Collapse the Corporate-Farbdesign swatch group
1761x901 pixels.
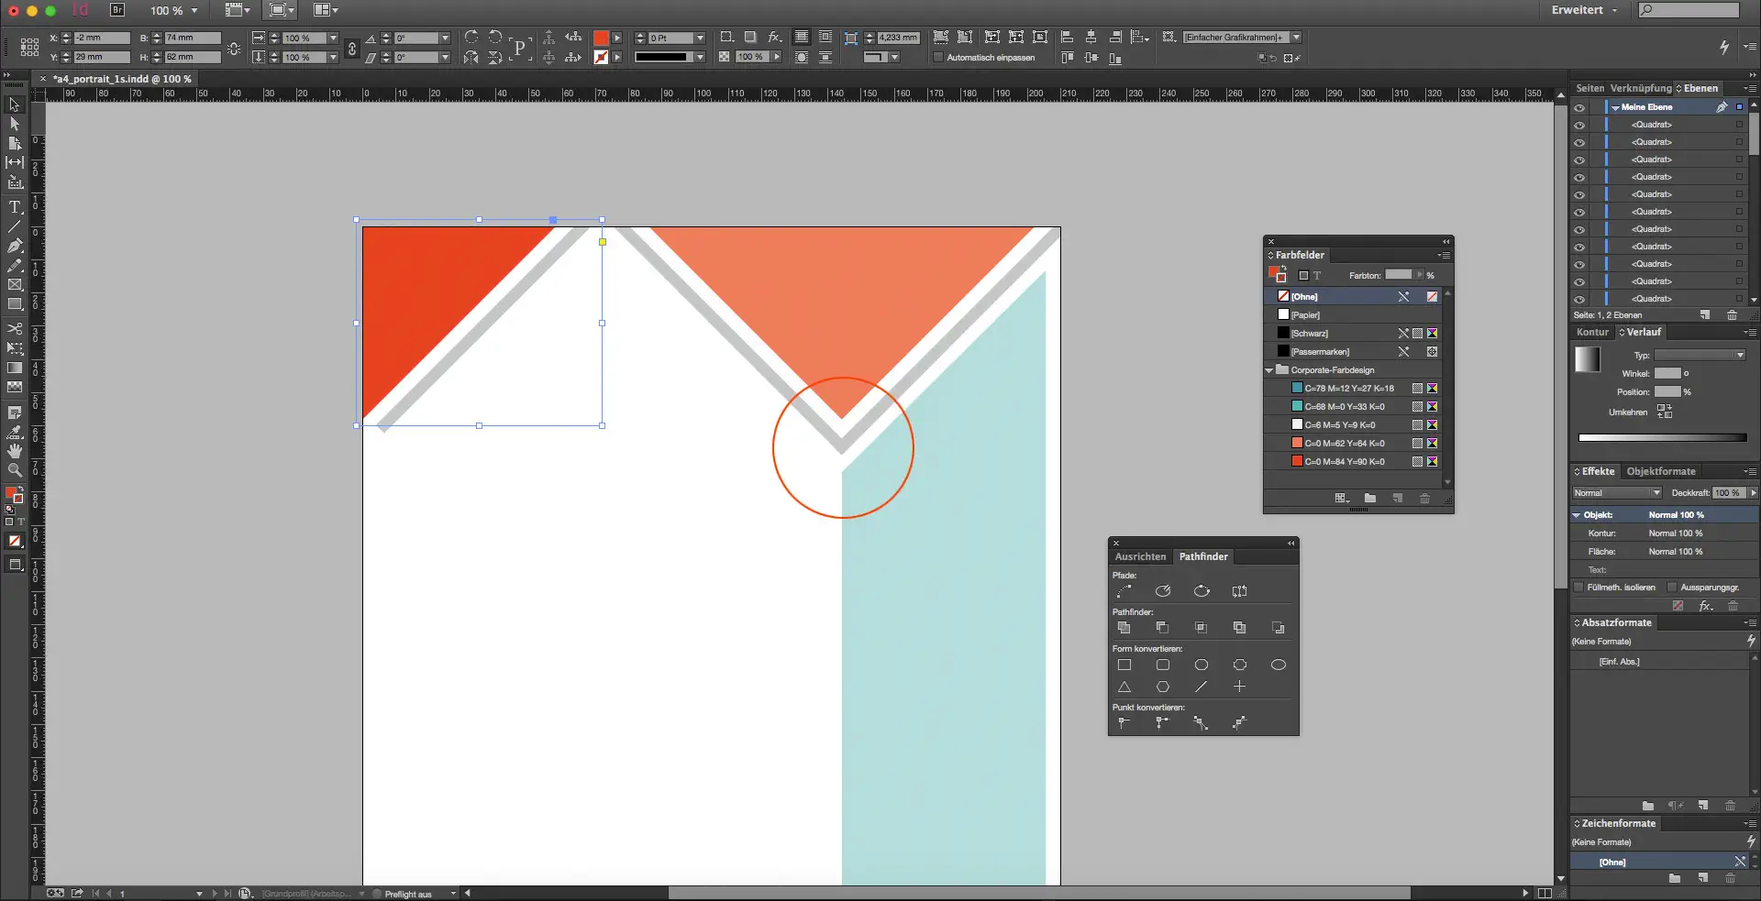coord(1269,370)
